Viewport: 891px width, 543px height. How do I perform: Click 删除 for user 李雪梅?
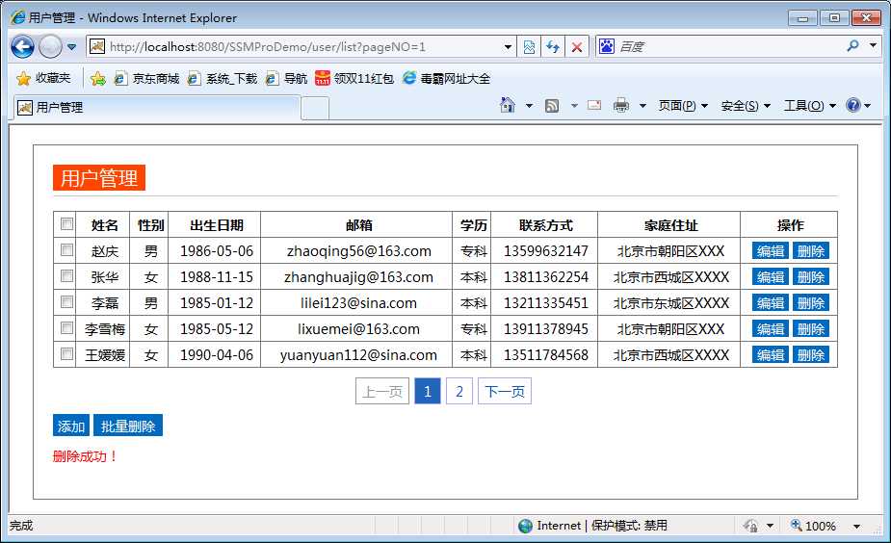[811, 328]
